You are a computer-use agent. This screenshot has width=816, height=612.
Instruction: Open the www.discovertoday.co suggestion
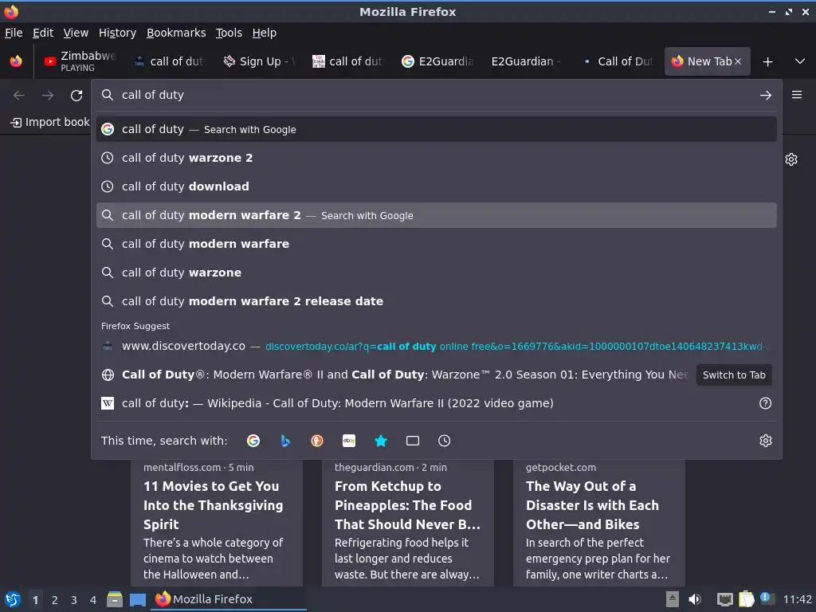(x=436, y=346)
